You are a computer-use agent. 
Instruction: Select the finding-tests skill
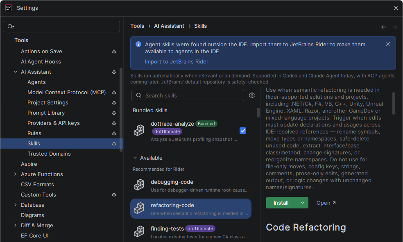tap(191, 232)
